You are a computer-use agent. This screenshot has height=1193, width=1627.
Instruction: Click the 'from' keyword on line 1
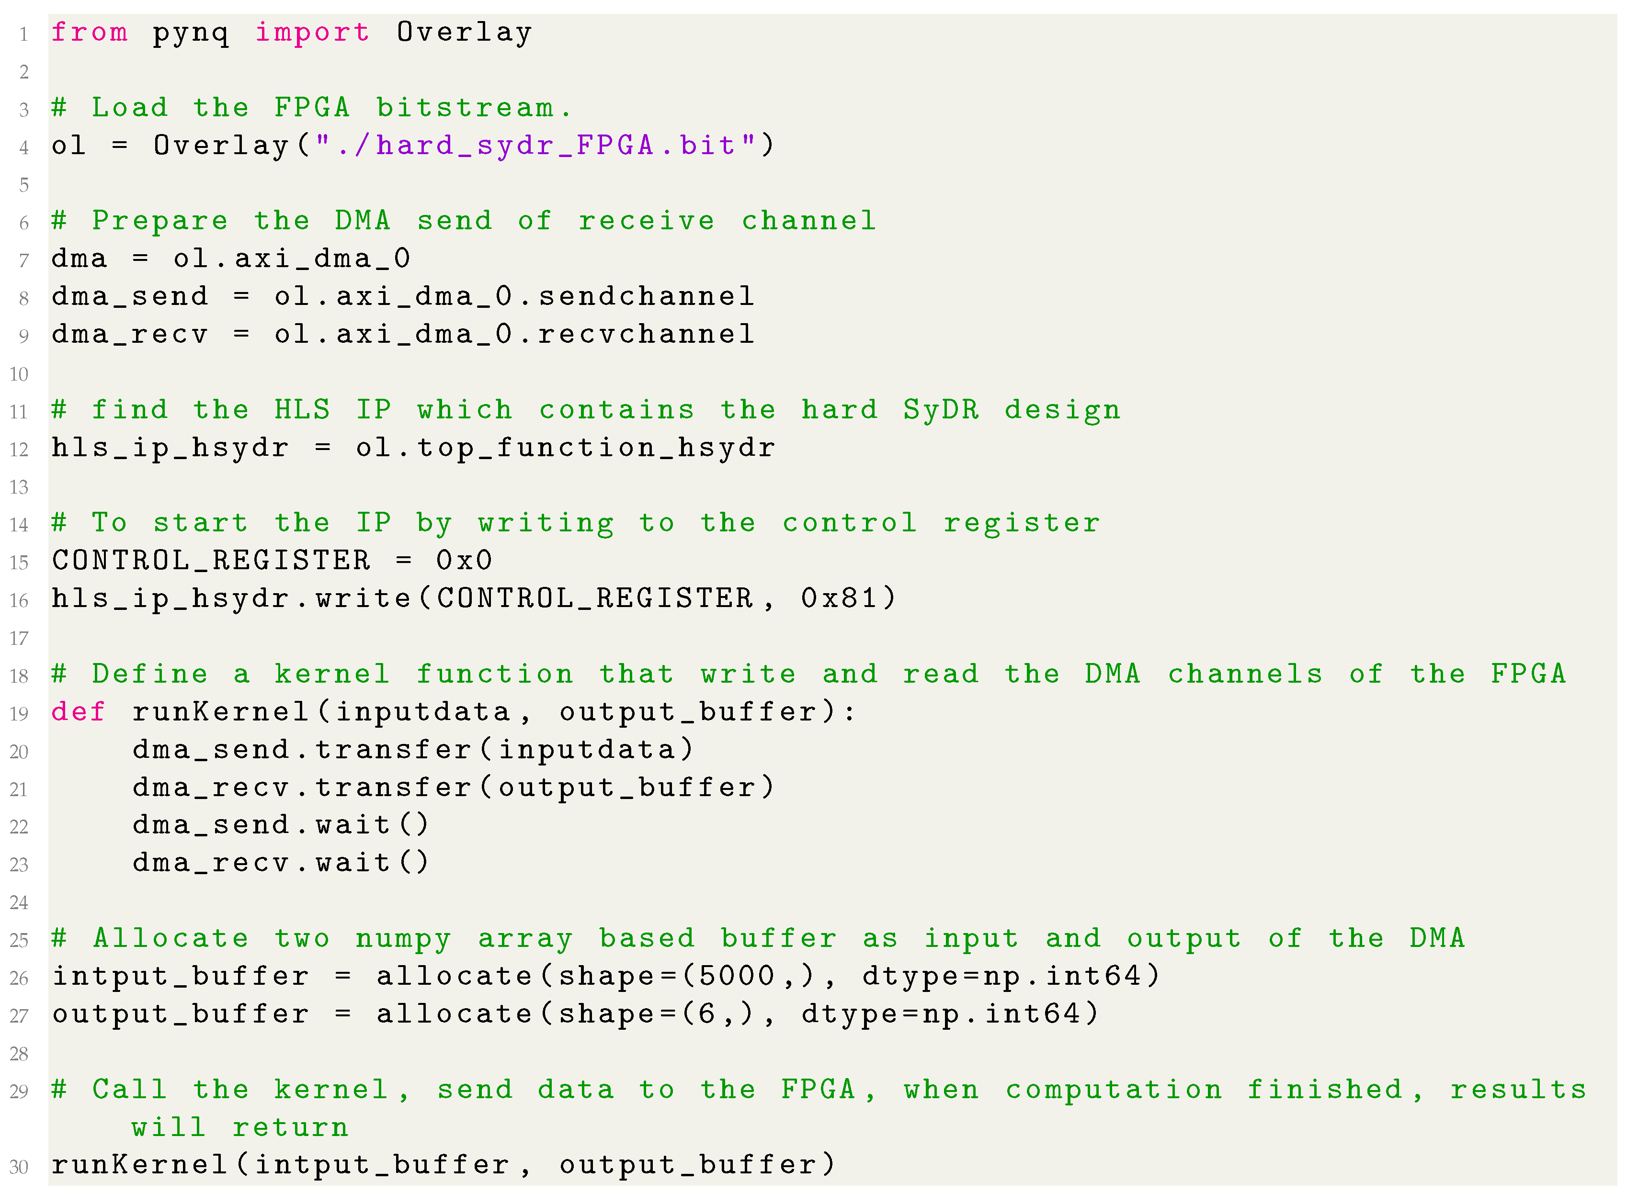coord(89,33)
